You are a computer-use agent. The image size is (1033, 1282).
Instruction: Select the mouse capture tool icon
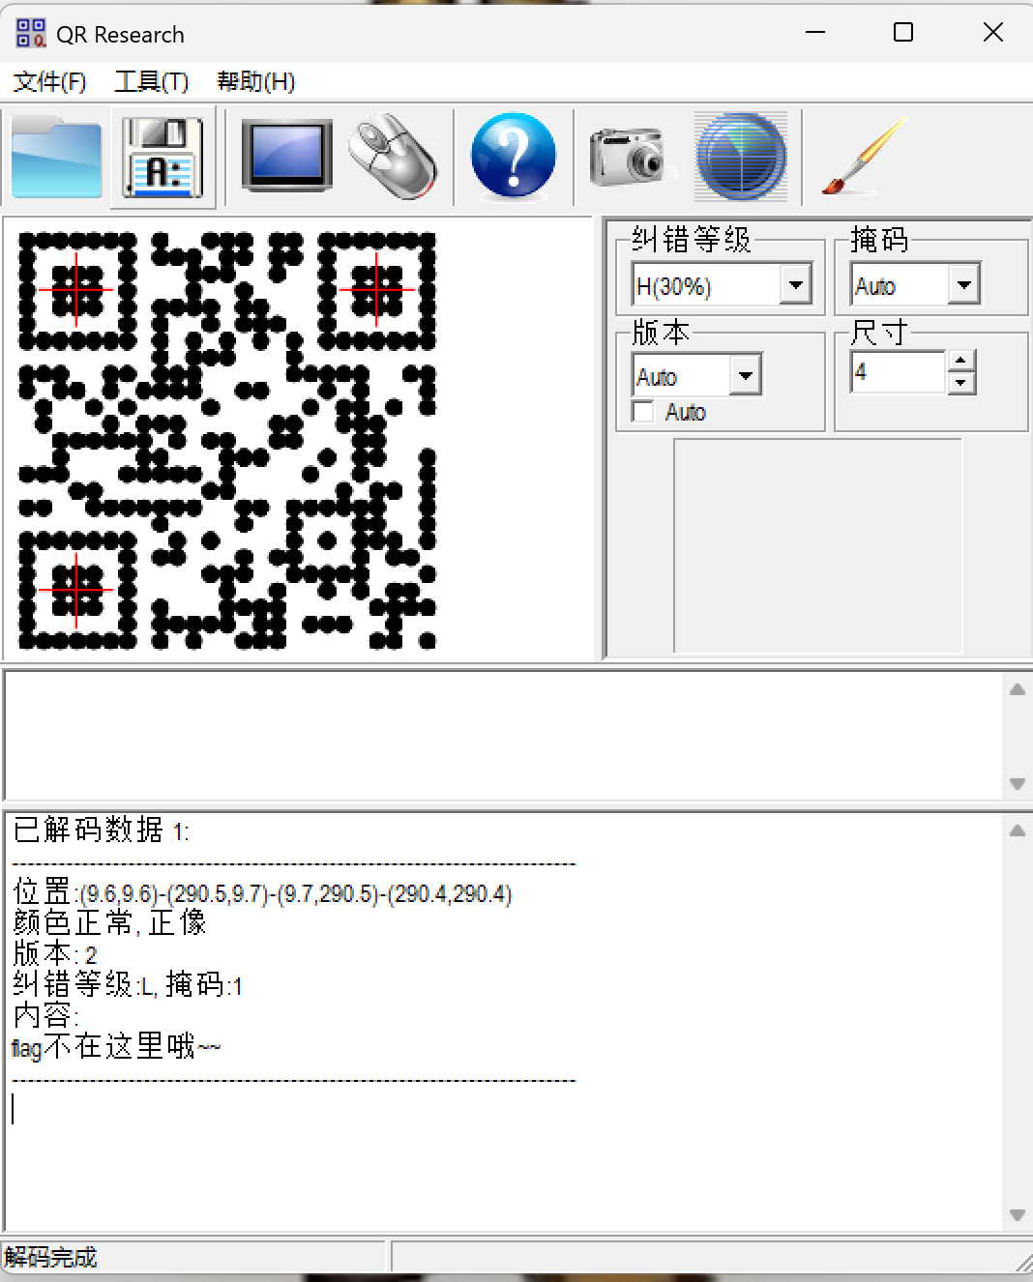coord(393,157)
